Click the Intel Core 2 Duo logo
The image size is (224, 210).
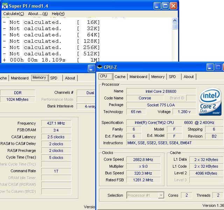point(210,102)
